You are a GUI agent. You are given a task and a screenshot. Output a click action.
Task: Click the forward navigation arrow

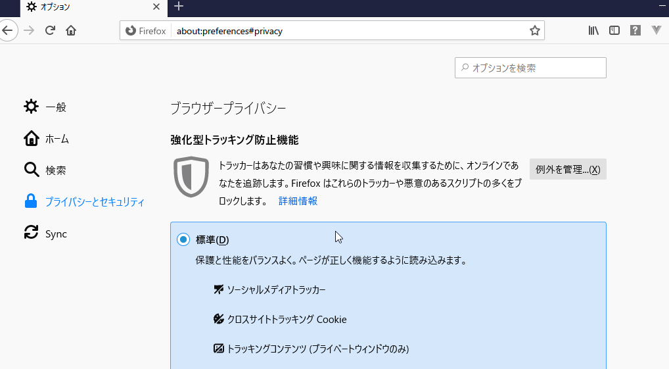tap(29, 31)
